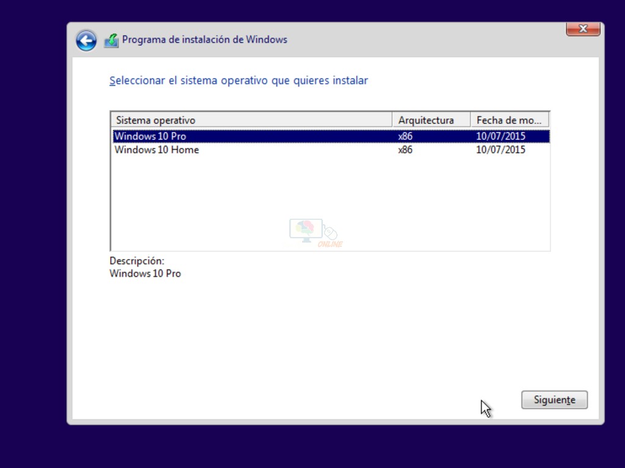
Task: Close the Windows installer dialog
Action: point(583,29)
